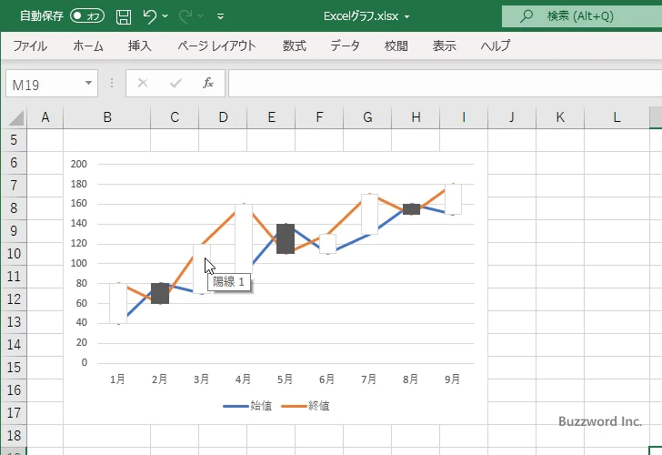Click the 100 vertical axis label
The width and height of the screenshot is (662, 455).
[79, 263]
